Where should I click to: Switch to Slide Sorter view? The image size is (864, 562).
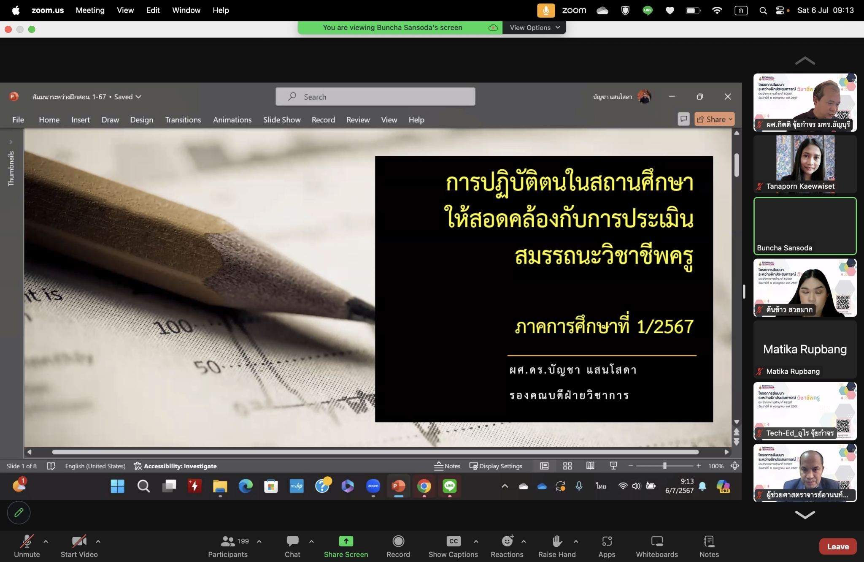(567, 466)
